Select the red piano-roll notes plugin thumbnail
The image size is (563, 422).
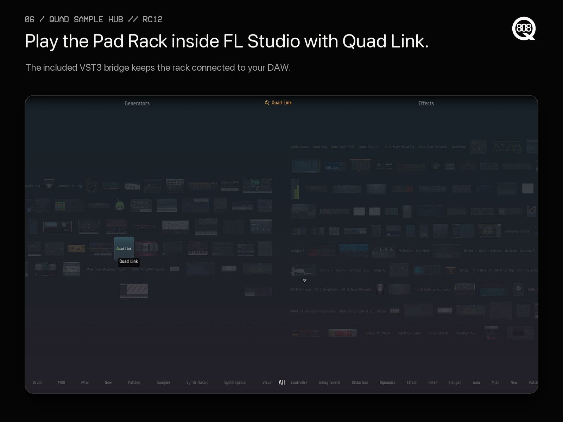[134, 291]
